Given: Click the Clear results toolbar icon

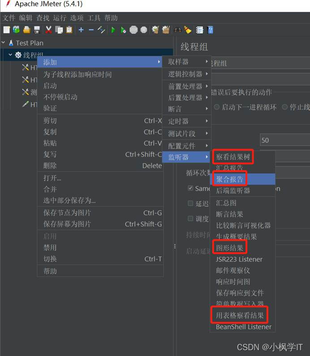Looking at the screenshot, I should pos(155,30).
